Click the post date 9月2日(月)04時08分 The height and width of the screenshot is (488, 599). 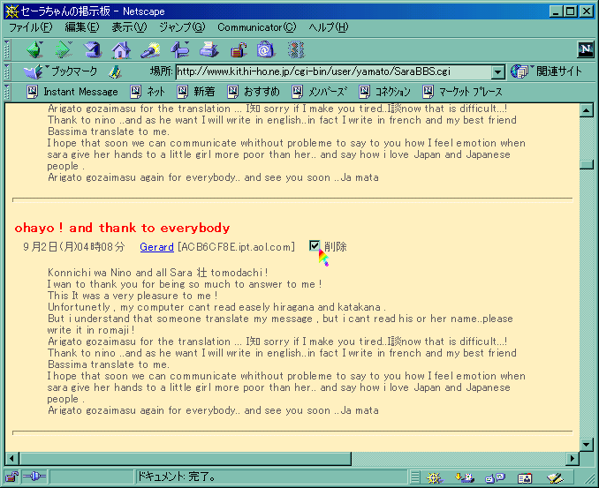(x=74, y=247)
